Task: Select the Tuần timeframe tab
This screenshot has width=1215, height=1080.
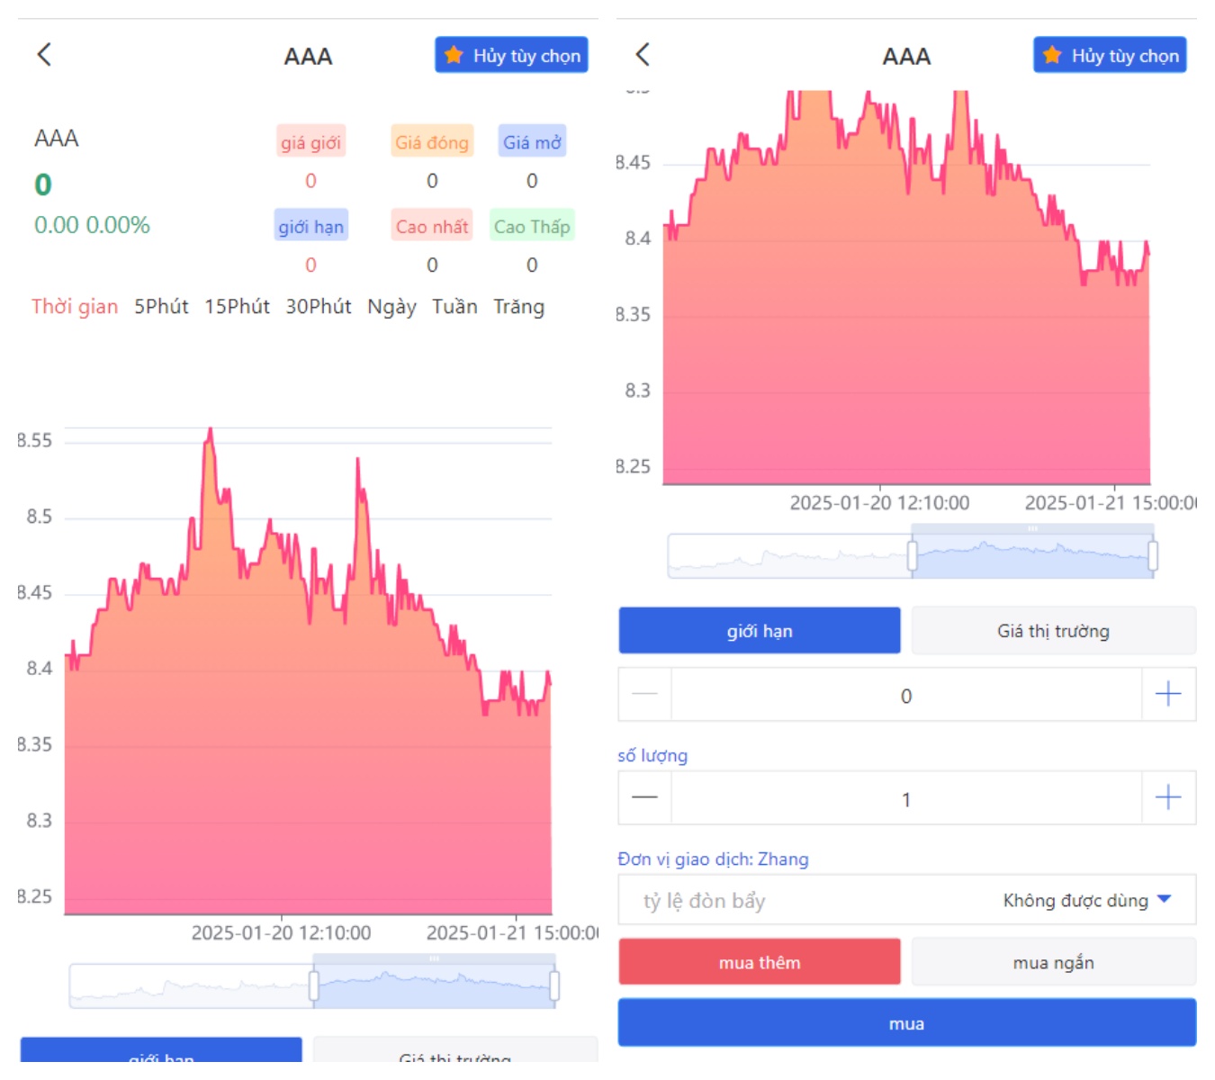Action: pos(454,307)
